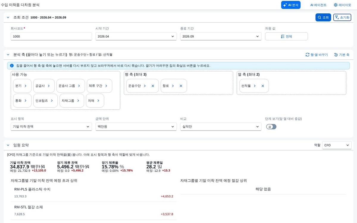Open the 금액 단위 dropdown
Viewport: 357px width, 223px height.
[136, 127]
